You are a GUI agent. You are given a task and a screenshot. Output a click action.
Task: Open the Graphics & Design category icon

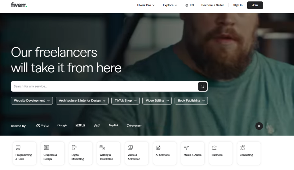coord(46,148)
